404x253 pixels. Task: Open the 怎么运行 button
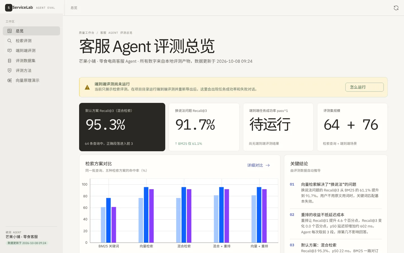pos(364,87)
